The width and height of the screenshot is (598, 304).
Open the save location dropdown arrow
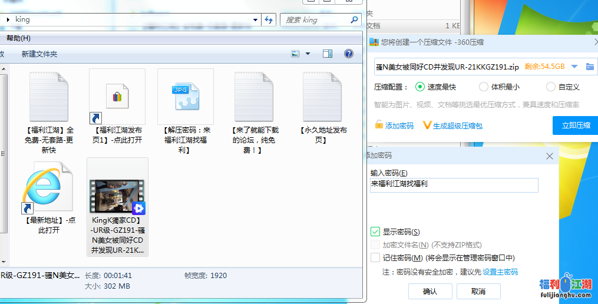(574, 67)
